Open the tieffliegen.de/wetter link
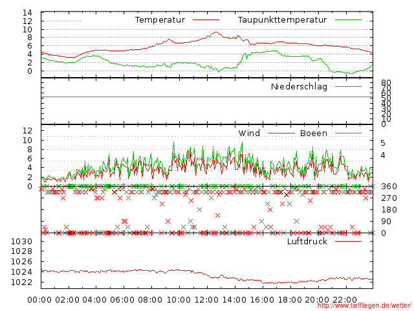Viewport: 414px width, 311px height. click(364, 305)
